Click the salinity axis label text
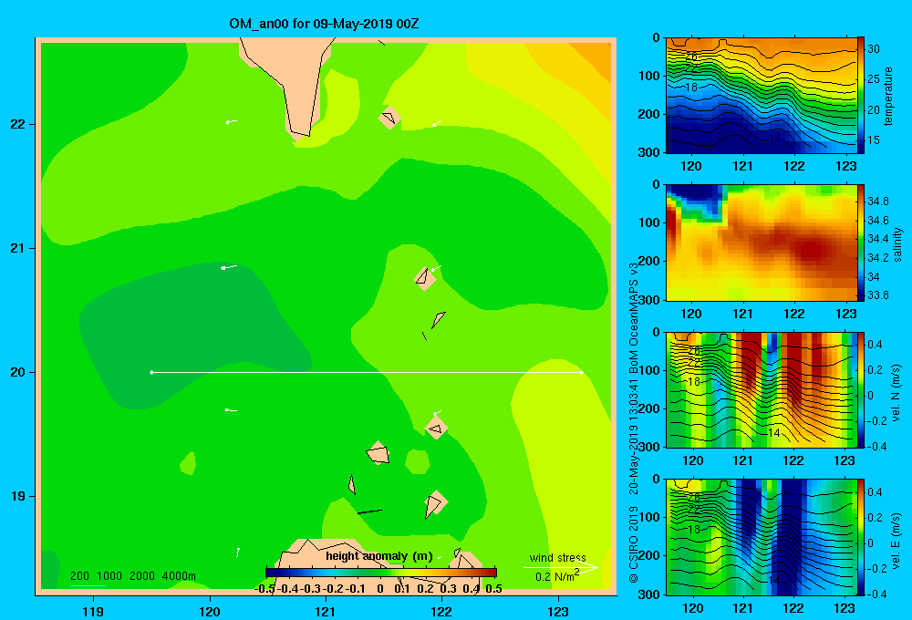 (x=897, y=243)
